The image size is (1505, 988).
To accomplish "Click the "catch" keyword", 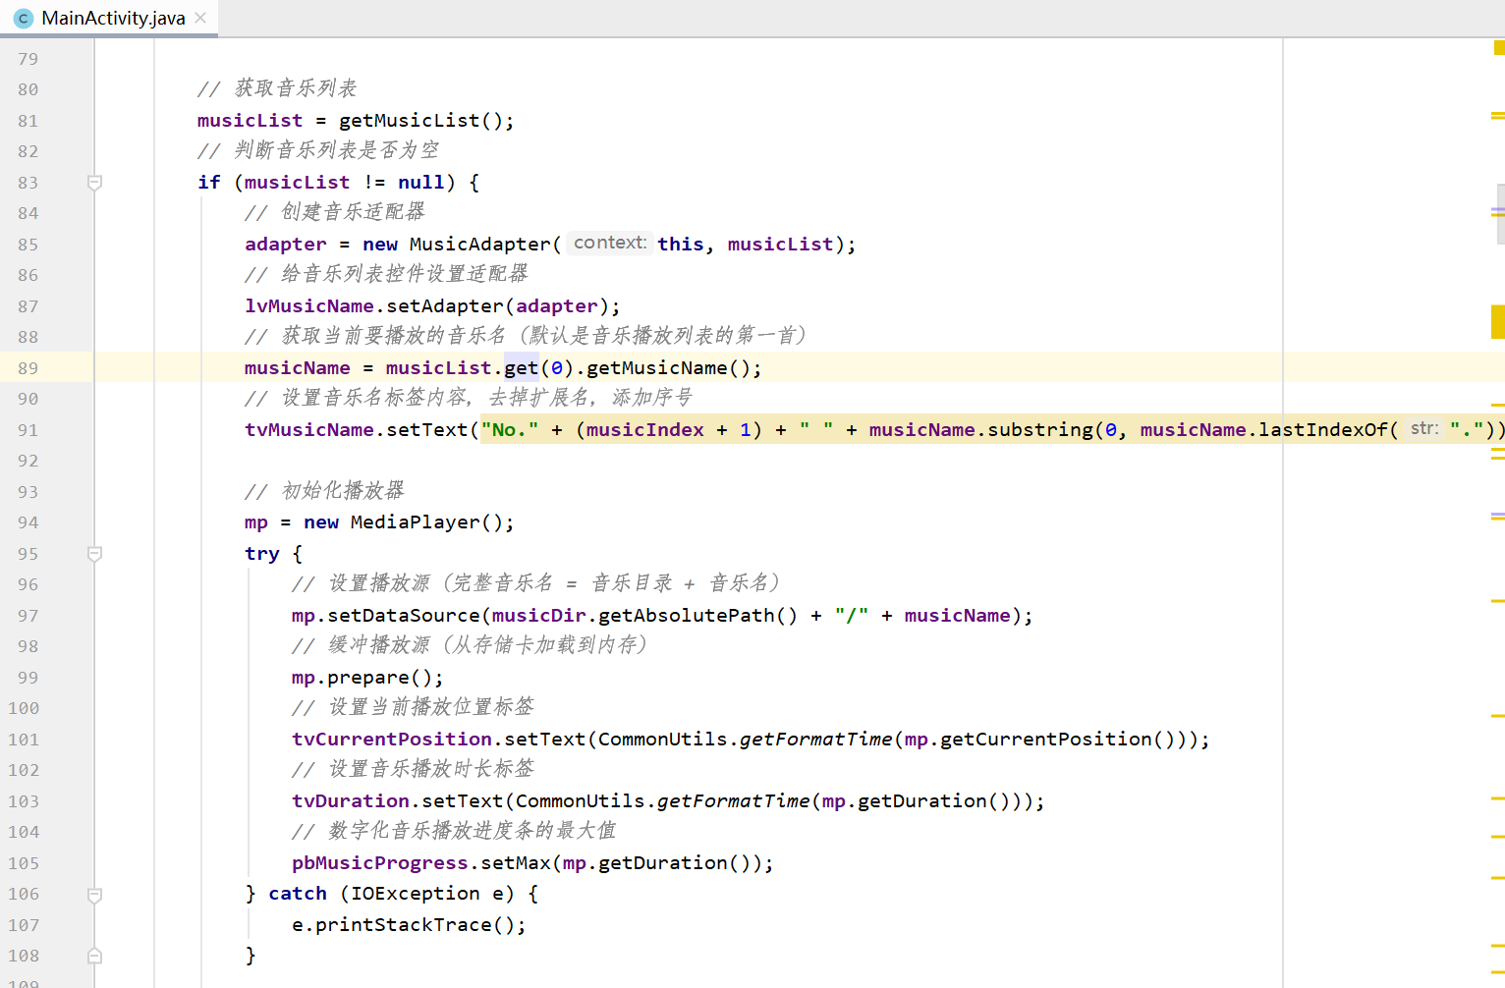I will pyautogui.click(x=298, y=894).
